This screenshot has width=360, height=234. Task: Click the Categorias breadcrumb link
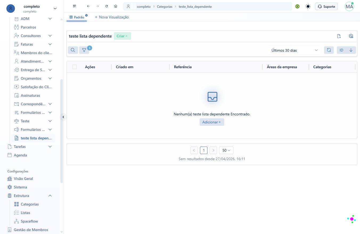[x=165, y=6]
